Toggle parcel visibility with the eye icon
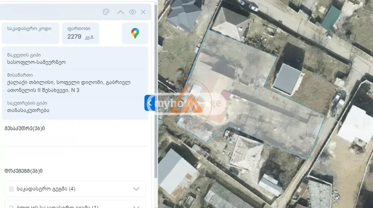This screenshot has width=373, height=208. 132,12
